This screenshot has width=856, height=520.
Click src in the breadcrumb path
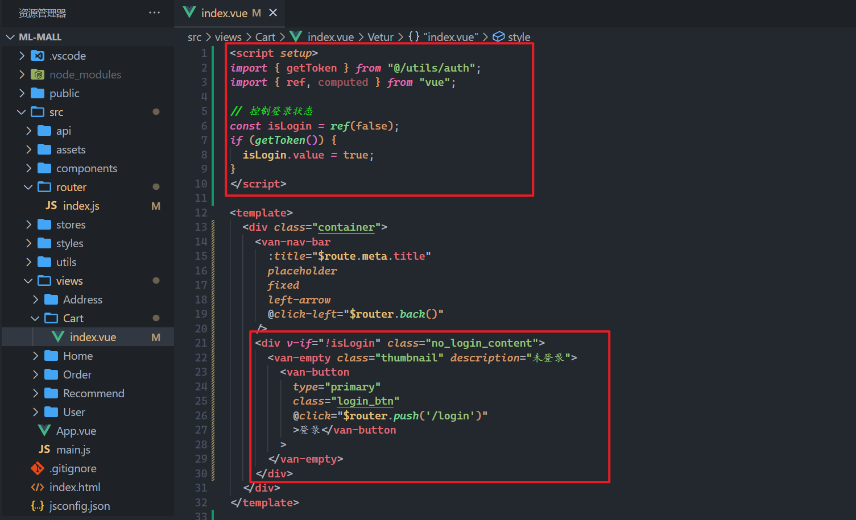pyautogui.click(x=195, y=37)
